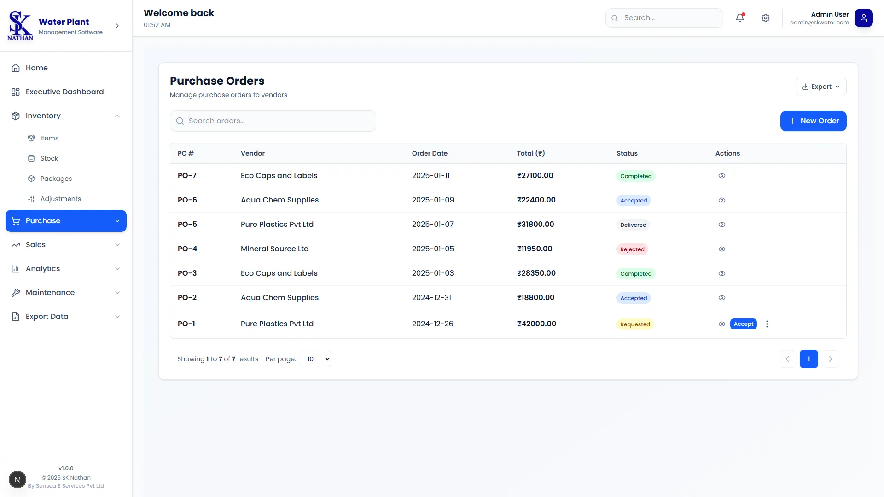
Task: View details of PO-4 eye icon
Action: tap(721, 249)
